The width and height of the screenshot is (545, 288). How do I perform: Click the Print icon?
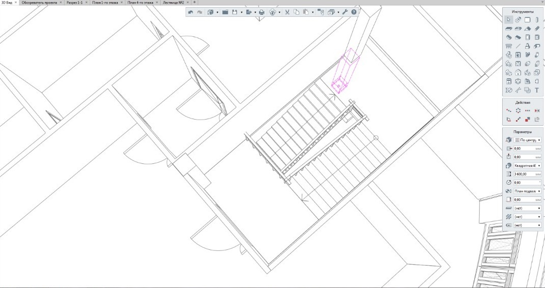coord(262,12)
